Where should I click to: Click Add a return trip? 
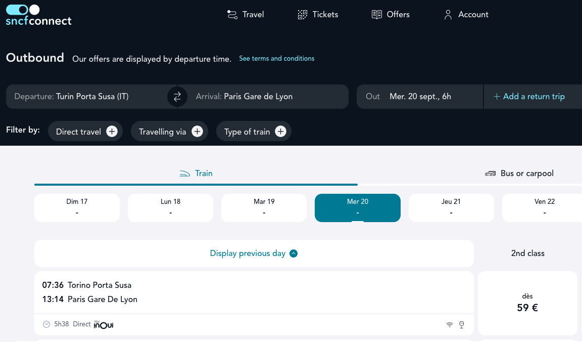[529, 97]
